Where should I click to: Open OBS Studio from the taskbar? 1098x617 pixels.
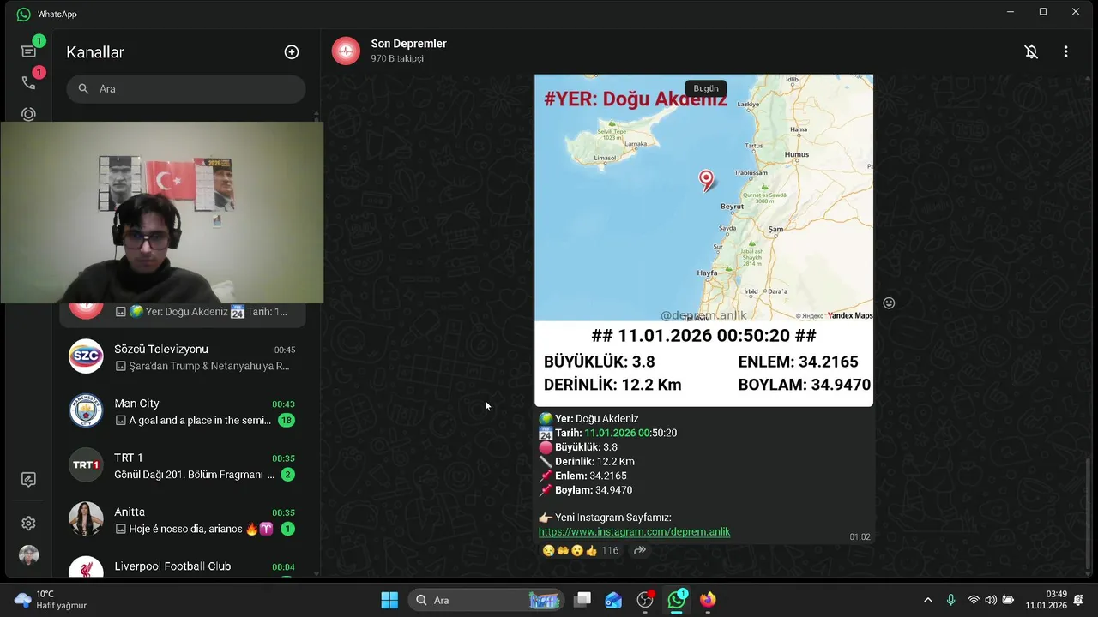[645, 600]
